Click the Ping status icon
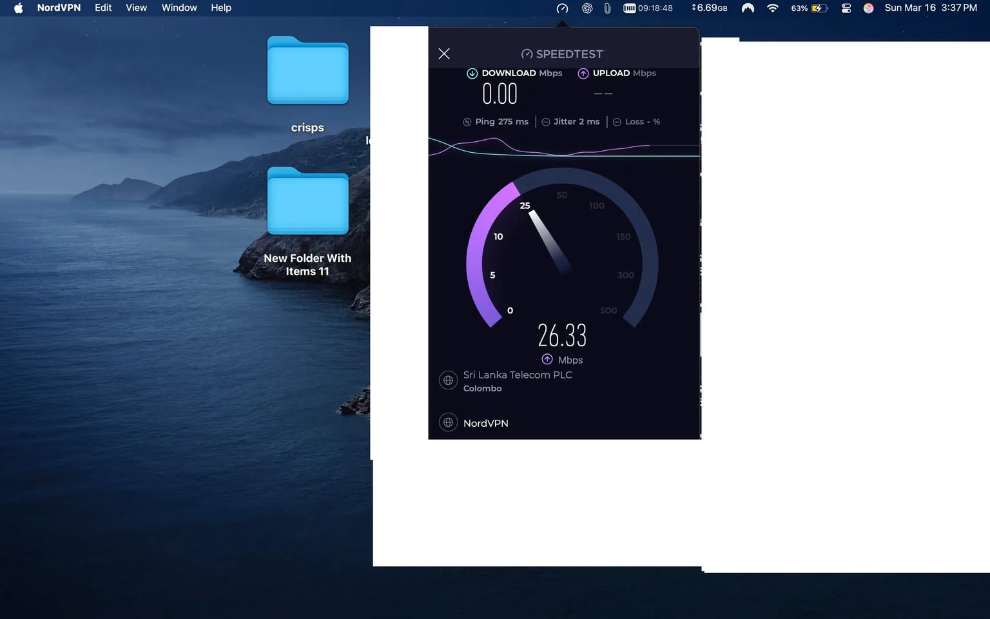 tap(467, 121)
